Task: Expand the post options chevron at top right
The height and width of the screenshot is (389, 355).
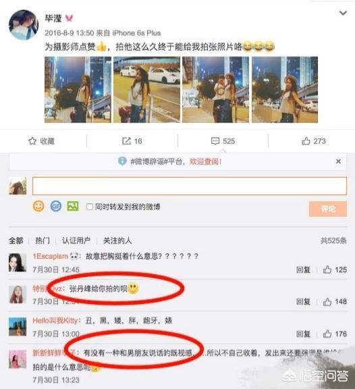Action: point(343,13)
